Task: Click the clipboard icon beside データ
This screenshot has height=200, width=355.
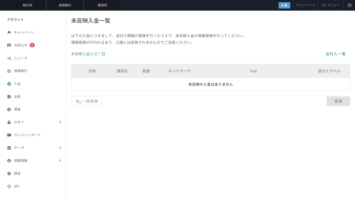Action: (x=9, y=148)
